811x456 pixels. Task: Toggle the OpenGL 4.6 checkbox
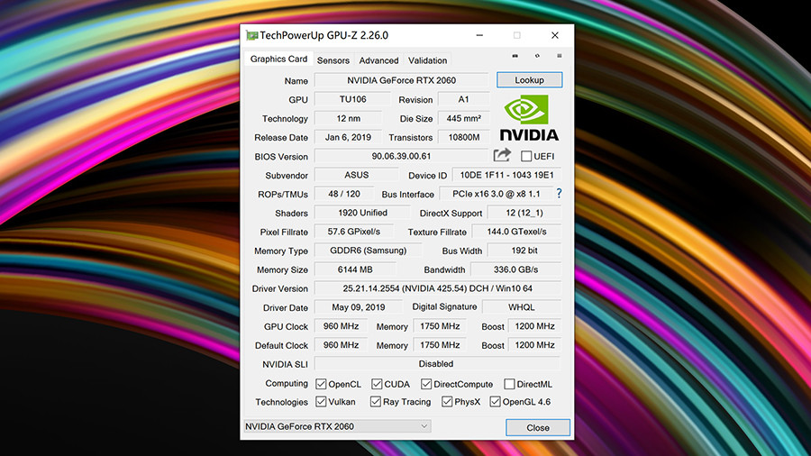tap(495, 402)
